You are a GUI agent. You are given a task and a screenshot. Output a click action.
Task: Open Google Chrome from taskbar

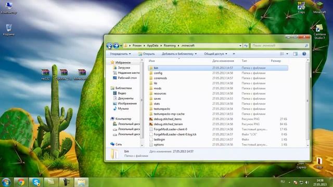[x=21, y=182]
